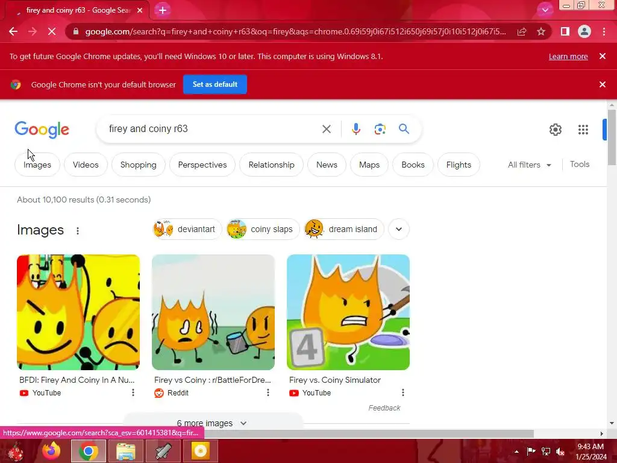The width and height of the screenshot is (617, 463).
Task: Open options for the Reddit image result
Action: click(268, 392)
